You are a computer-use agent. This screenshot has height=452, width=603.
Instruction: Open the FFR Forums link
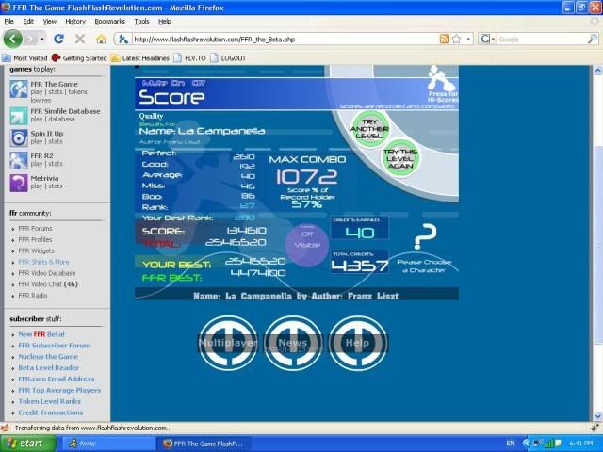[x=35, y=228]
